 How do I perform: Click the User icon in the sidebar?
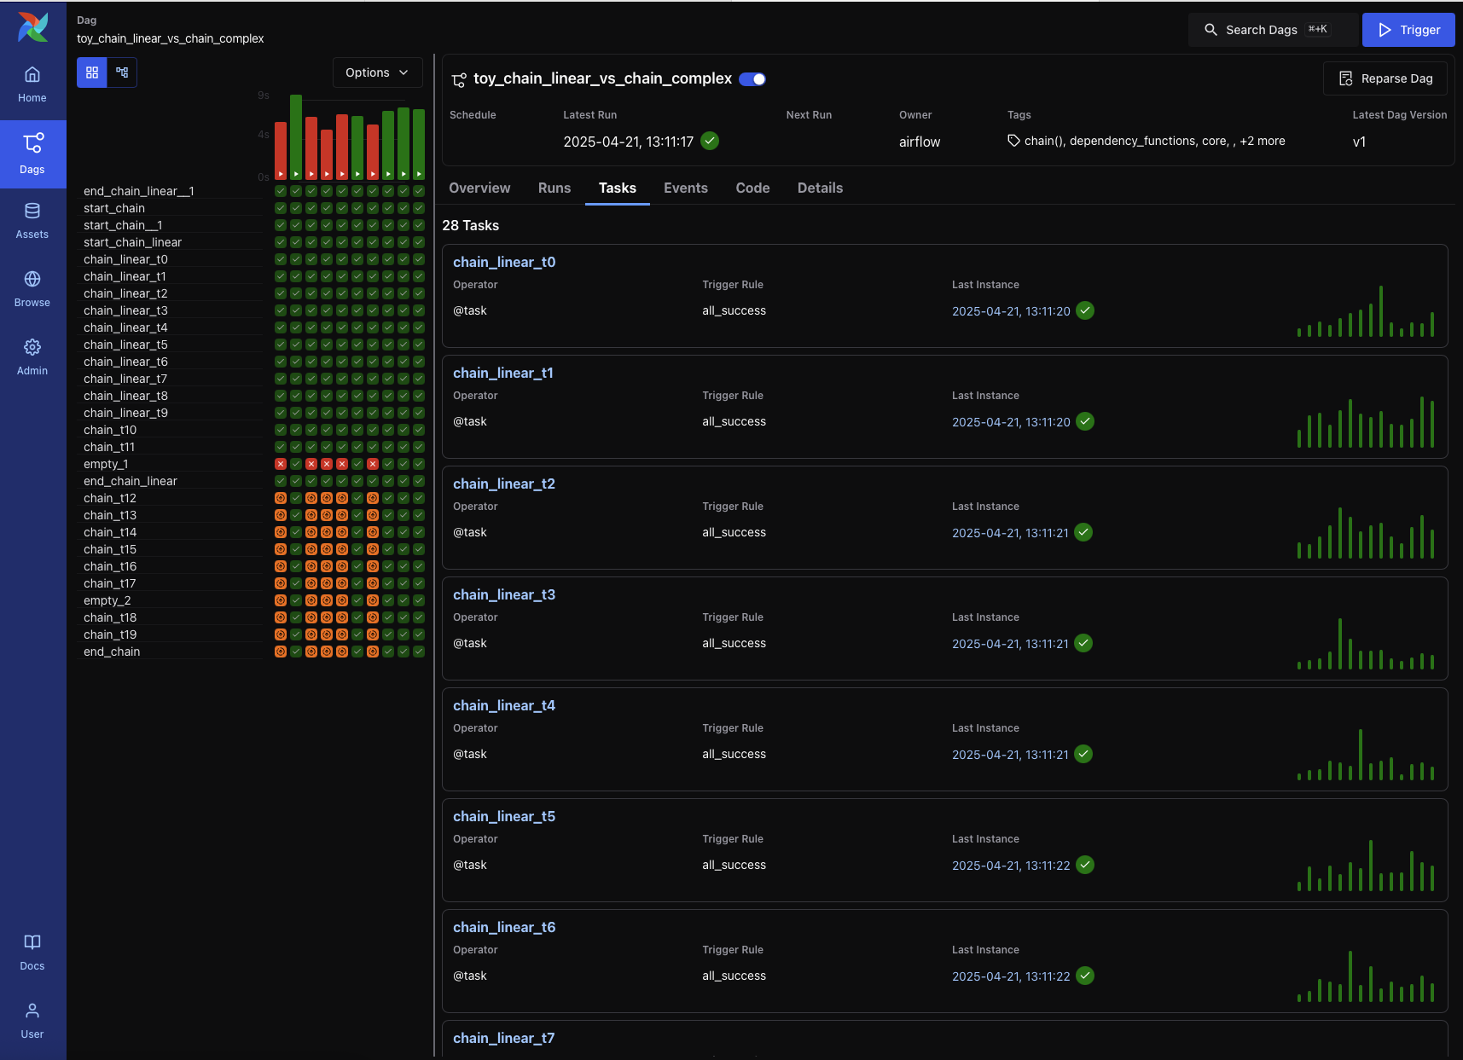[x=32, y=1019]
